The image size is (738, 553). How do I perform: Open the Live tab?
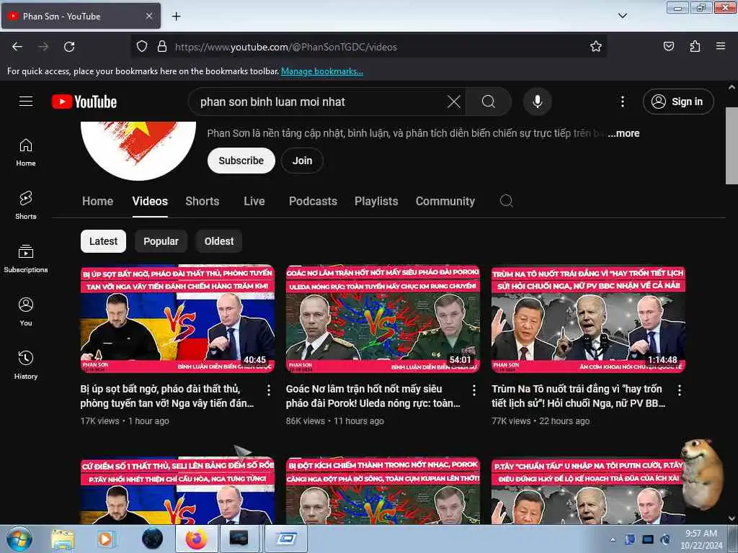[x=254, y=202]
